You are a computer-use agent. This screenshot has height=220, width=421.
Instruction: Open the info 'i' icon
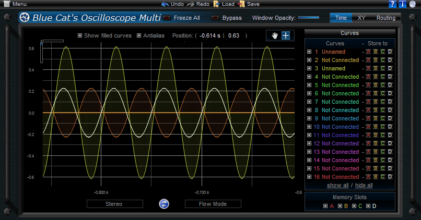(x=402, y=4)
